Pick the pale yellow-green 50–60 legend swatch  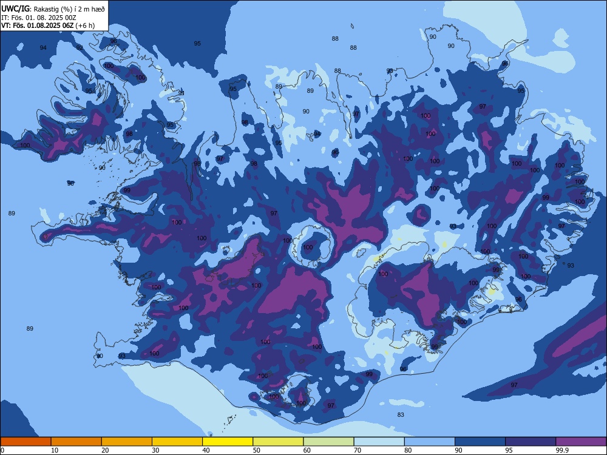(x=279, y=442)
